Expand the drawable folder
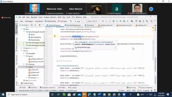The width and height of the screenshot is (172, 97). (x=24, y=53)
